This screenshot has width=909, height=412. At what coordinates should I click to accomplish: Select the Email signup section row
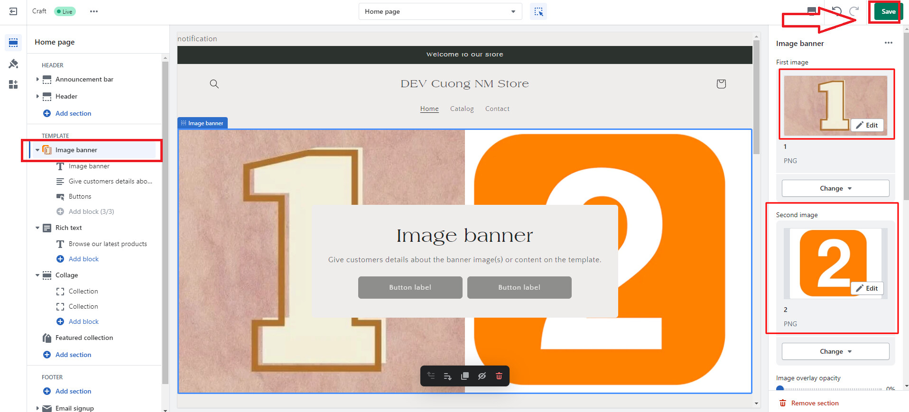74,408
